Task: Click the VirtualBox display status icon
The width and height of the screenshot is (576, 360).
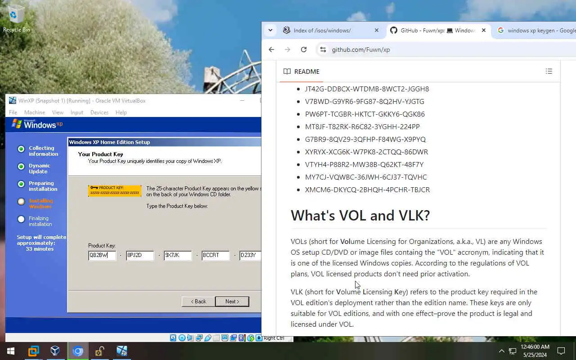Action: pyautogui.click(x=225, y=338)
